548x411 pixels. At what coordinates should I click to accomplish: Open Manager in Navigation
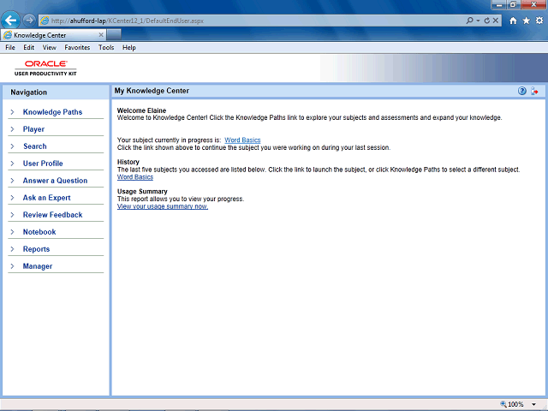(x=38, y=266)
